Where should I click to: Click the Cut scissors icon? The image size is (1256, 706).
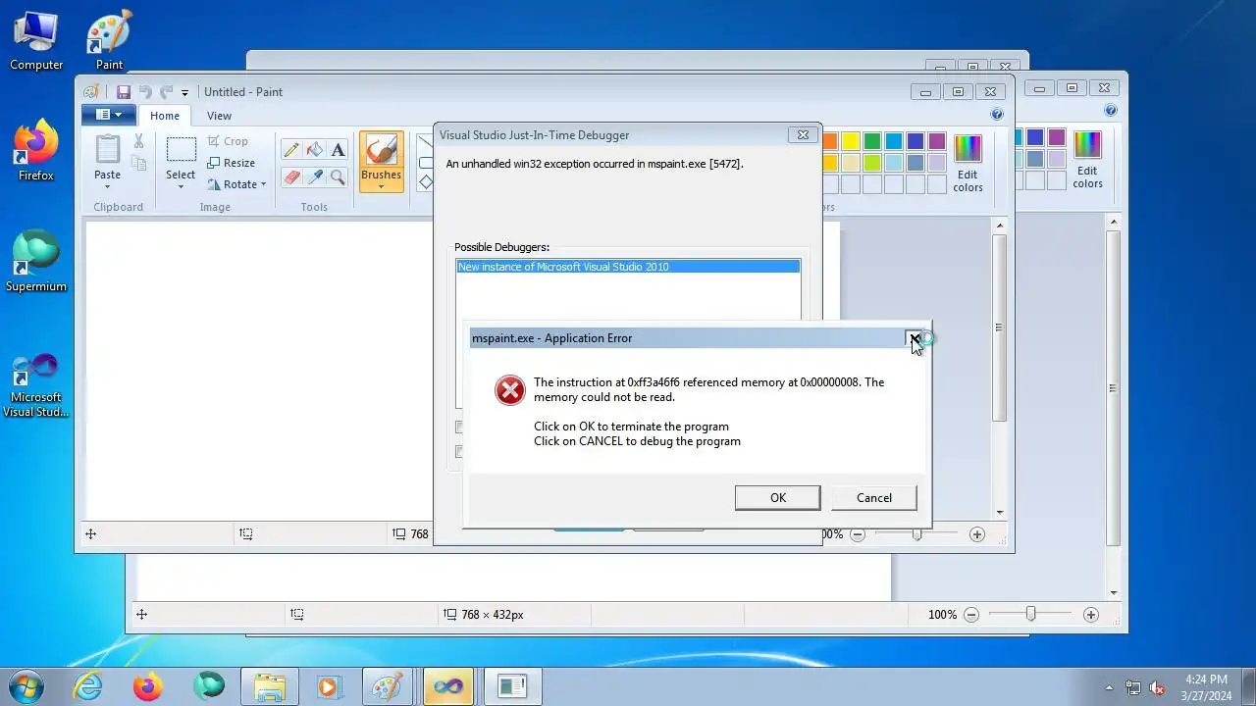[x=138, y=141]
